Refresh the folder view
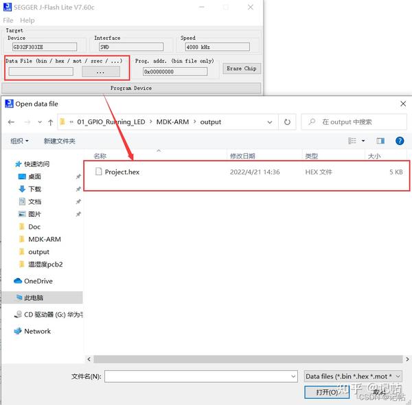Image resolution: width=412 pixels, height=405 pixels. (287, 122)
